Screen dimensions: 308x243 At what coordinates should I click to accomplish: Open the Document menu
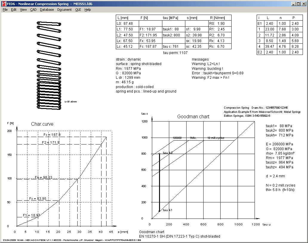64,10
